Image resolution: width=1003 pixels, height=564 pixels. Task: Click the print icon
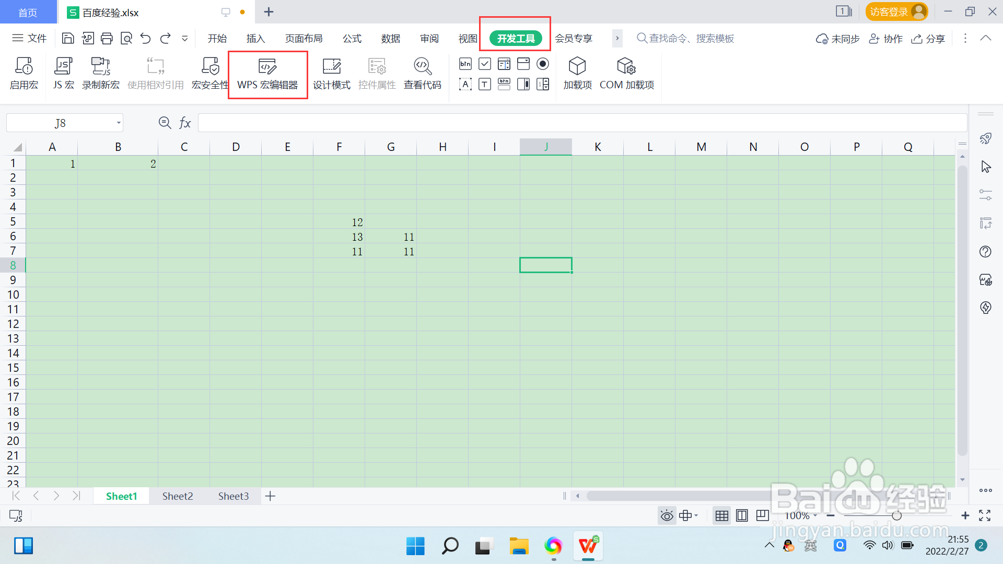pyautogui.click(x=107, y=38)
